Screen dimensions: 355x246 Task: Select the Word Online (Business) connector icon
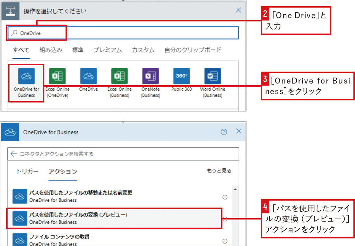click(x=212, y=76)
